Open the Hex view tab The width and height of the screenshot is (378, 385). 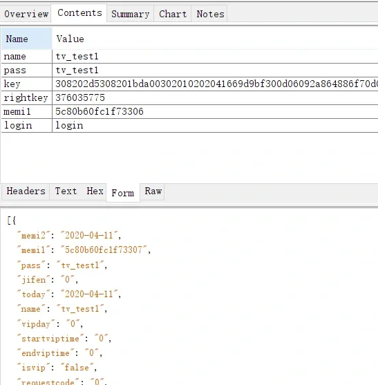point(95,191)
